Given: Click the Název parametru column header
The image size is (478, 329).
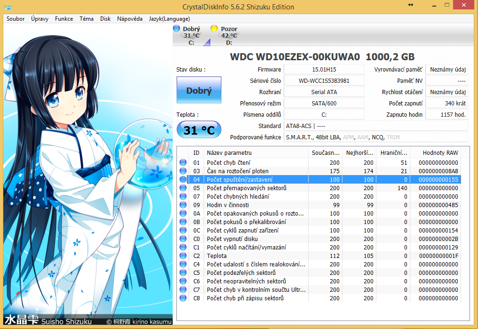Looking at the screenshot, I should [x=256, y=153].
